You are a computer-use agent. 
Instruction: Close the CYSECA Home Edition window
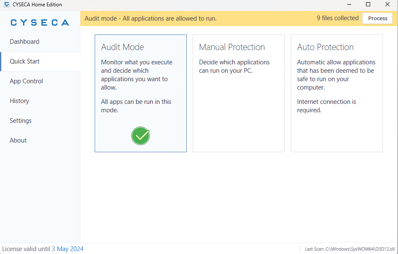[x=387, y=4]
